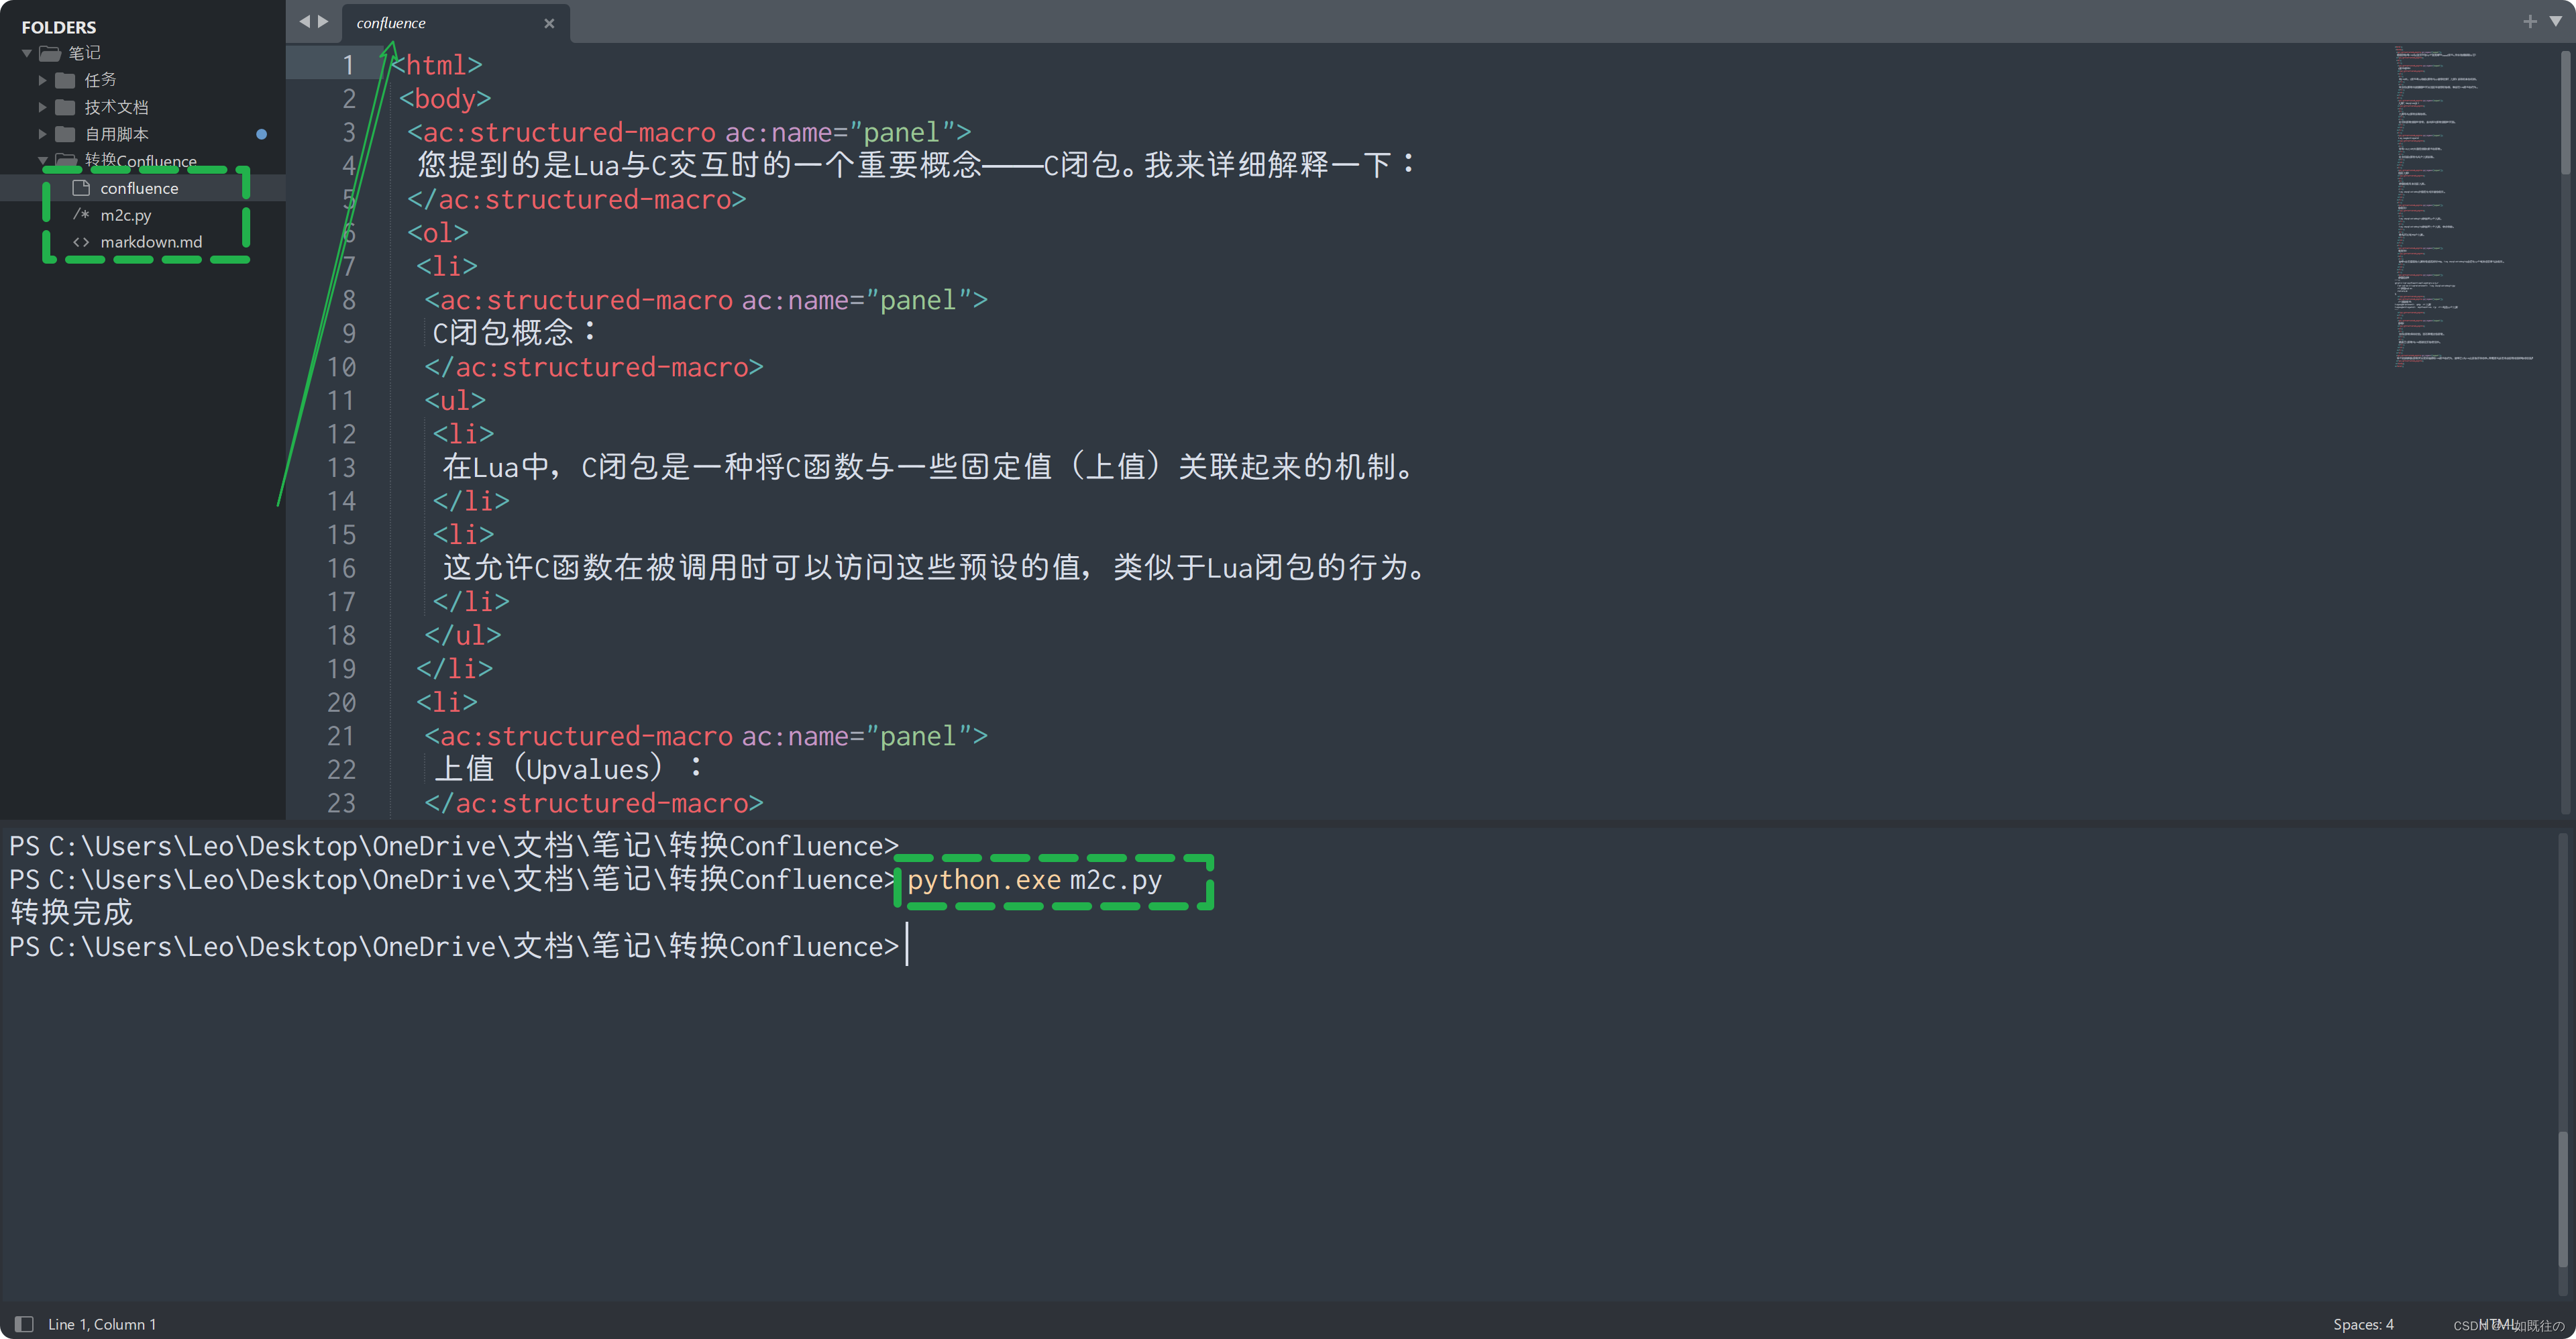
Task: Click the minimap on the right
Action: [x=2465, y=206]
